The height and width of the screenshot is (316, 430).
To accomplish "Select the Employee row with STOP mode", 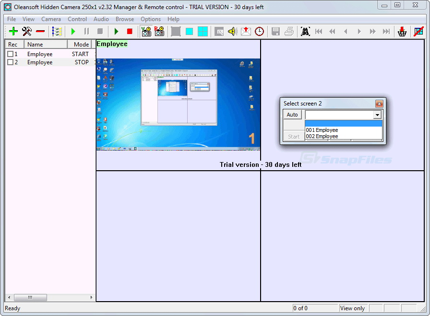I will 50,62.
